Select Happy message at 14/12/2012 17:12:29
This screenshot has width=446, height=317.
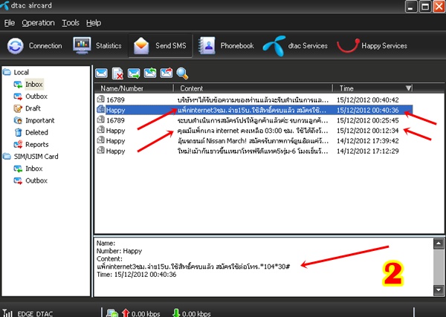coord(253,151)
